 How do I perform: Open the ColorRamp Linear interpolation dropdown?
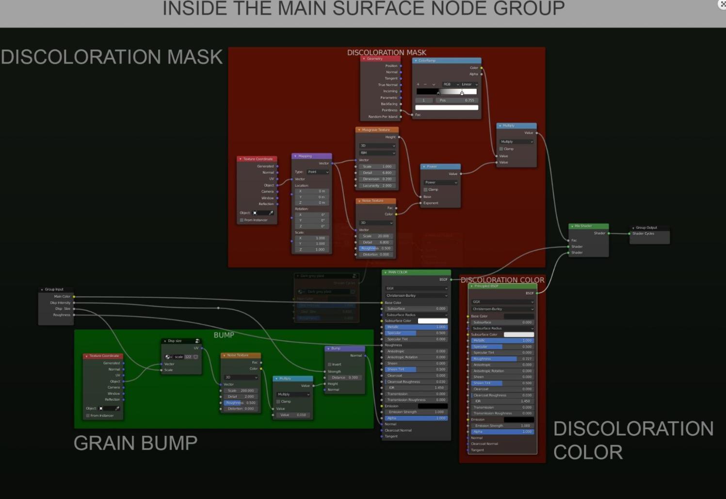[469, 84]
